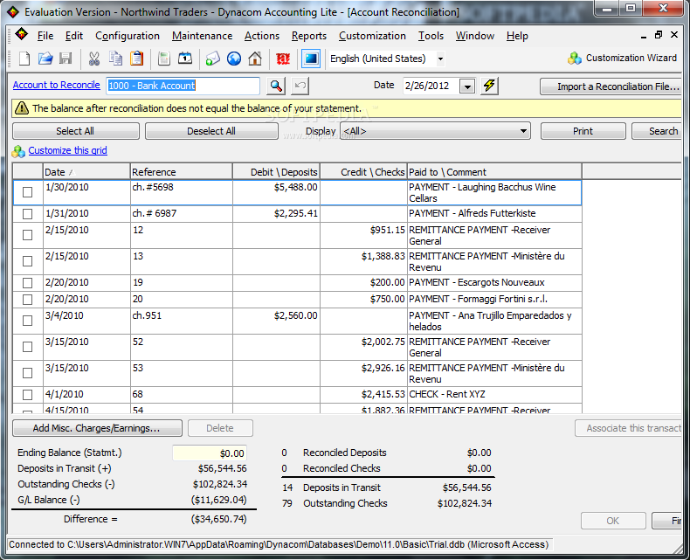This screenshot has width=690, height=560.
Task: Expand the Display <All> filter dropdown
Action: [523, 131]
